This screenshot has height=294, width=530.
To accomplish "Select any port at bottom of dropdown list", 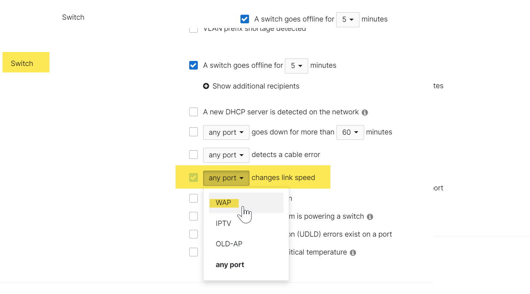I will point(230,265).
